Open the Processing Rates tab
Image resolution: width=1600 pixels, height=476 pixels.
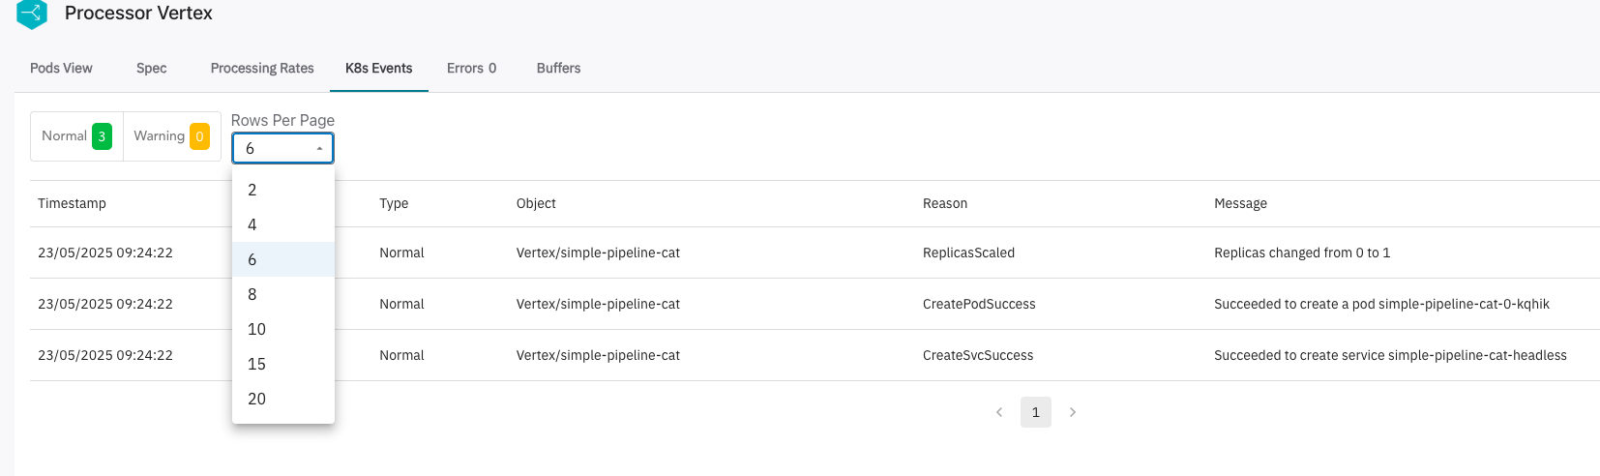click(262, 68)
